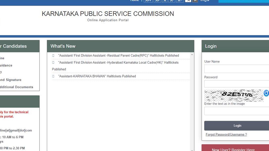The height and width of the screenshot is (151, 269).
Task: Click bullet icon beside KARNATAKA BHAVAN notice
Action: (53, 76)
